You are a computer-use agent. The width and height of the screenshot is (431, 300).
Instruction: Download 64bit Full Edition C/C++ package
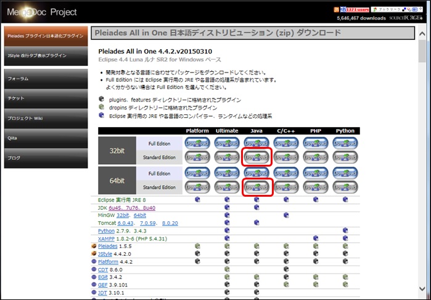(286, 173)
